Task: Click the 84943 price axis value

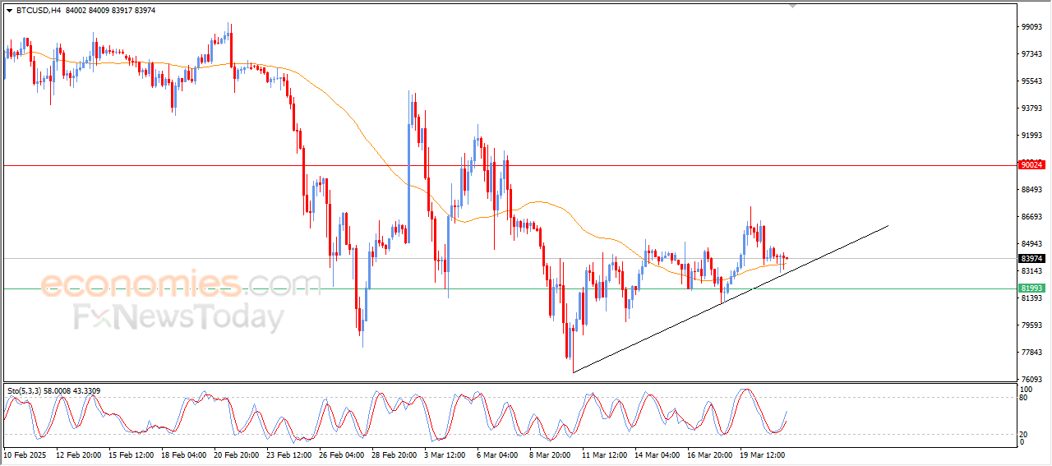Action: (x=1031, y=244)
